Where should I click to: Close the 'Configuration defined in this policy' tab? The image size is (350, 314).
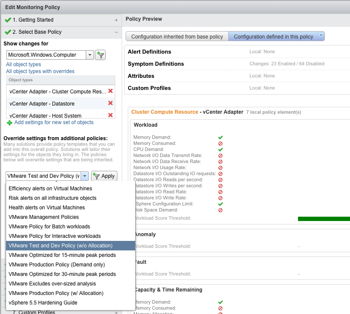(x=321, y=35)
